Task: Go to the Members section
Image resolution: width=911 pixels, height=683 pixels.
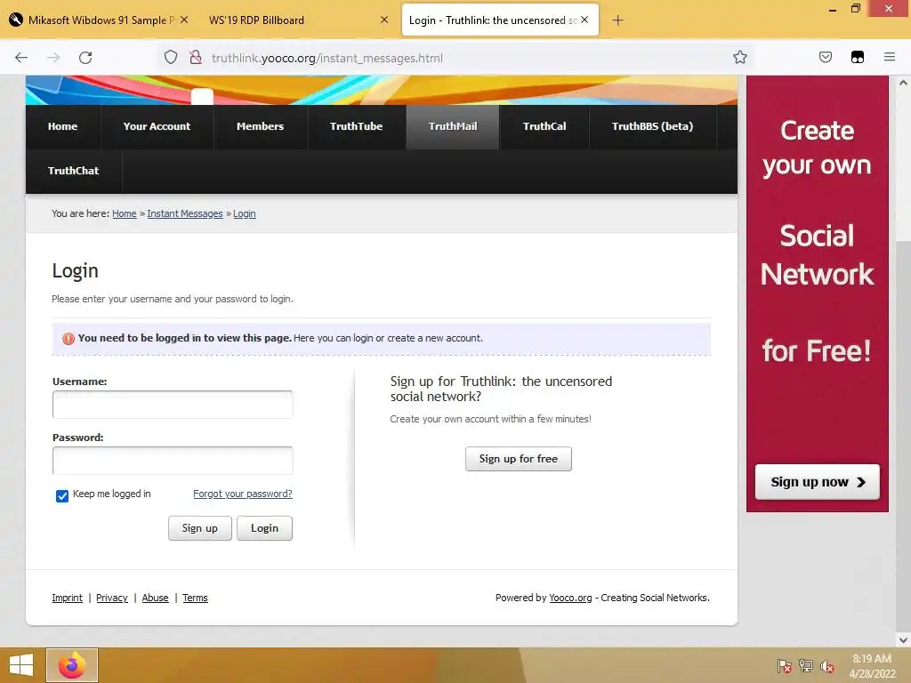Action: click(x=261, y=126)
